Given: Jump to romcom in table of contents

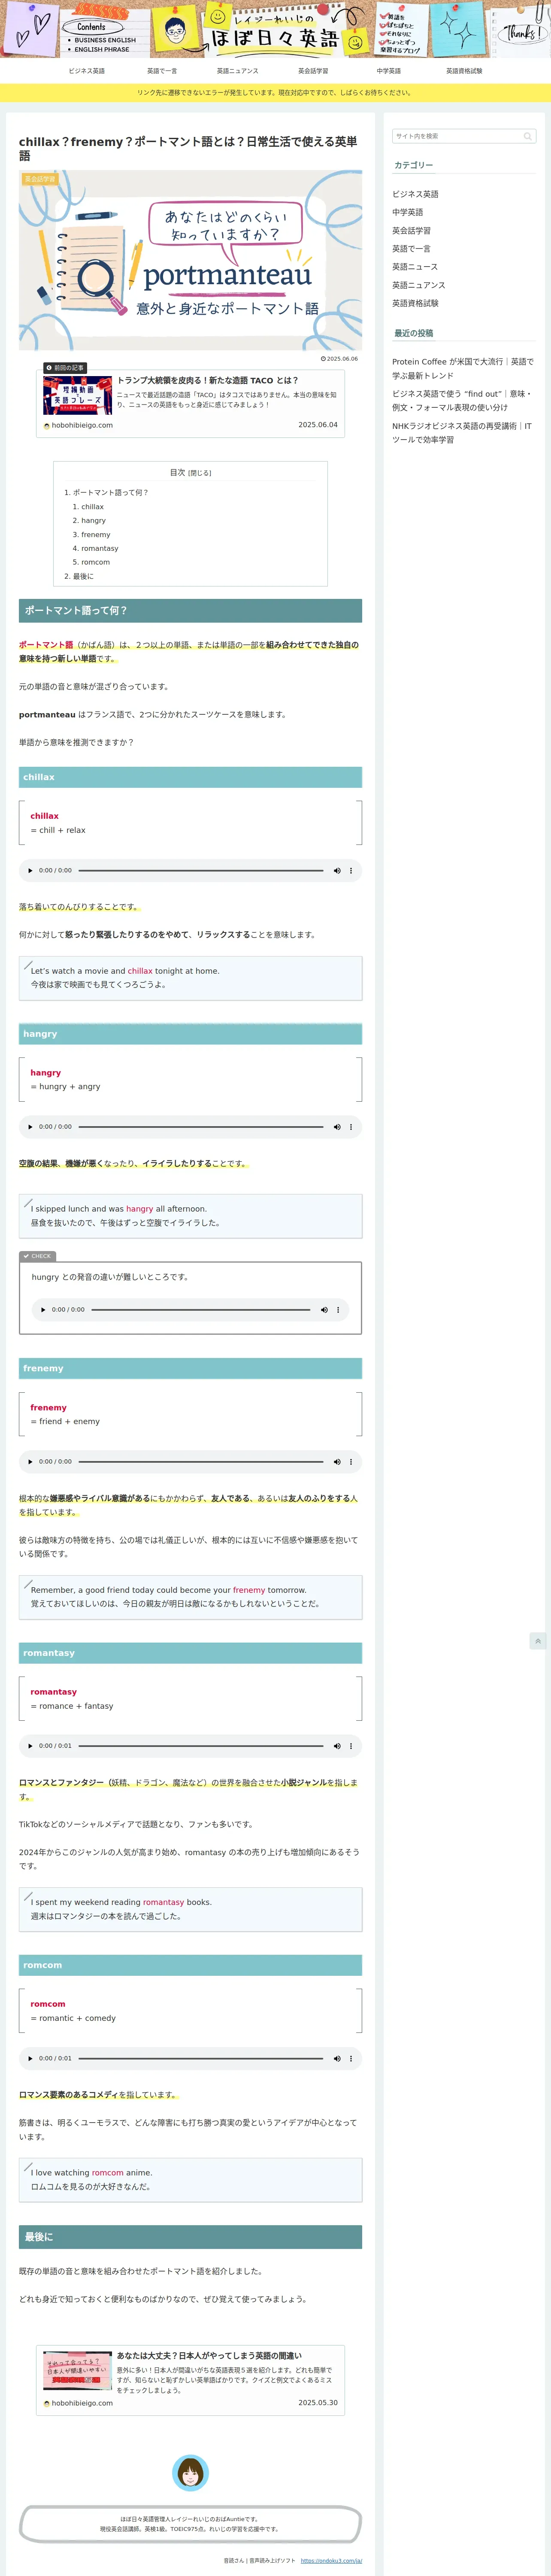Looking at the screenshot, I should coord(96,562).
